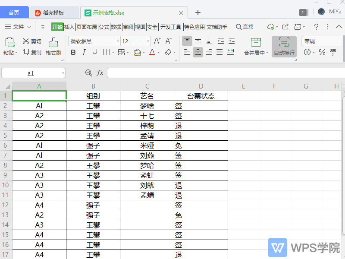Click the comma style (千位分隔) icon

pos(332,52)
